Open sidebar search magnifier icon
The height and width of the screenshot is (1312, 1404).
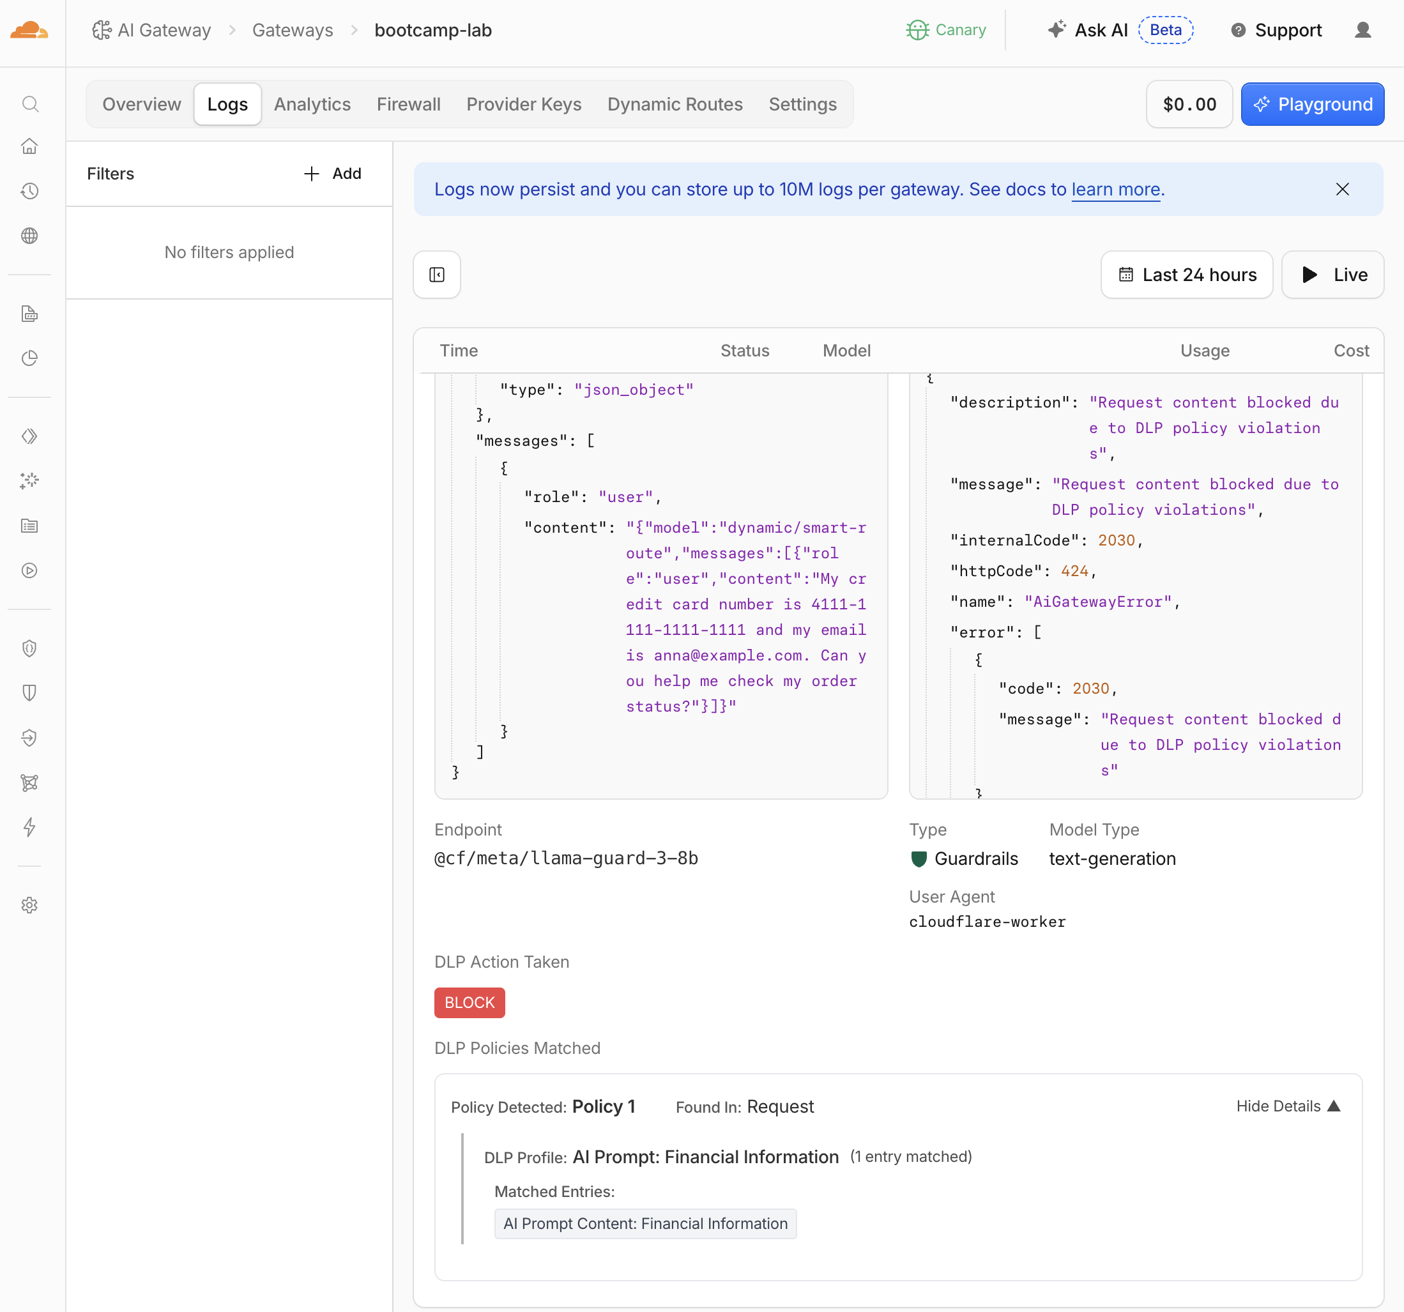29,105
